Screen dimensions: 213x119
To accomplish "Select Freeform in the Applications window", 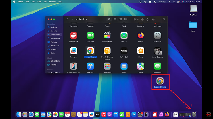I will (x=74, y=51).
